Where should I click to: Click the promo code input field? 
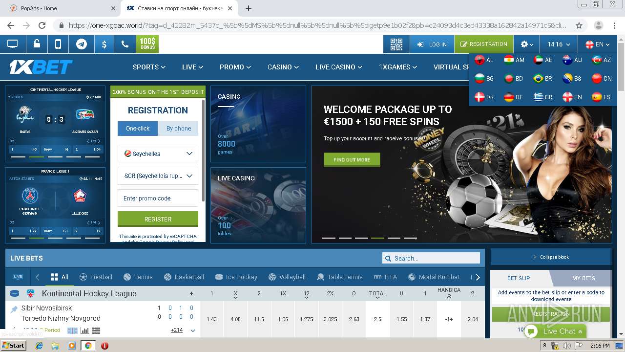[x=158, y=198]
